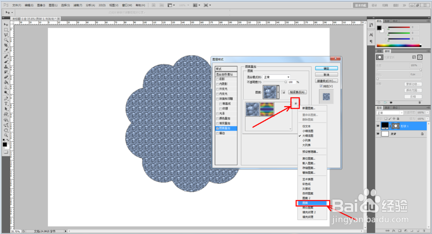Image resolution: width=432 pixels, height=234 pixels.
Task: Hide the 形状 1 layer eye icon
Action: [x=378, y=126]
